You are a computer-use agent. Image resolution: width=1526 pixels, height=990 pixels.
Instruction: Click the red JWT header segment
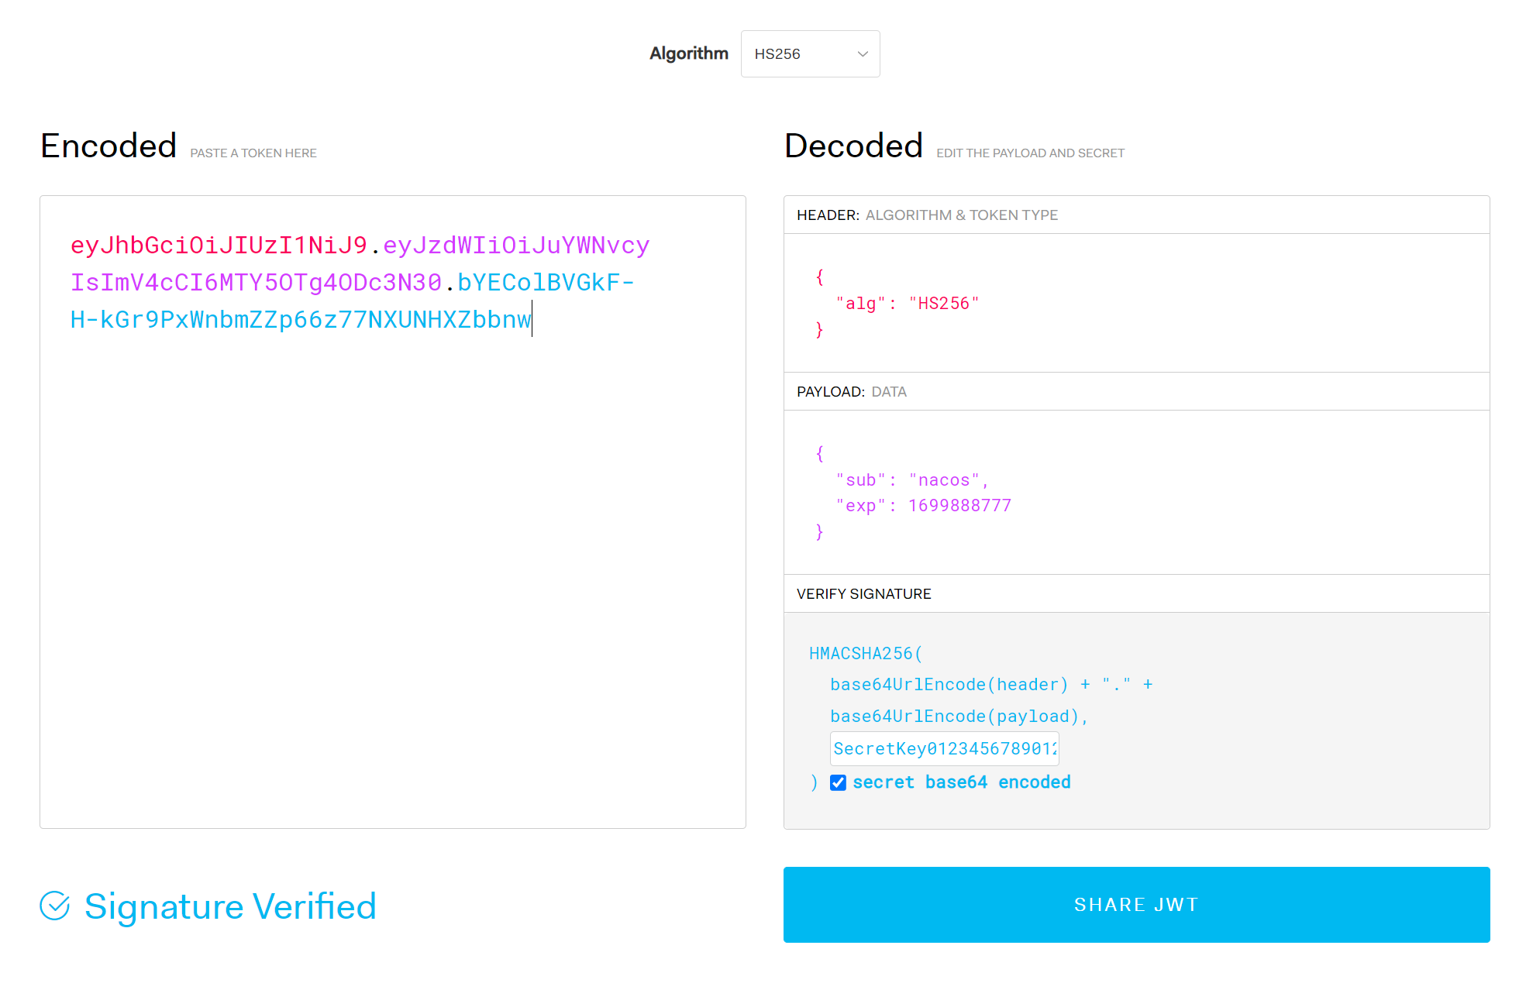219,246
